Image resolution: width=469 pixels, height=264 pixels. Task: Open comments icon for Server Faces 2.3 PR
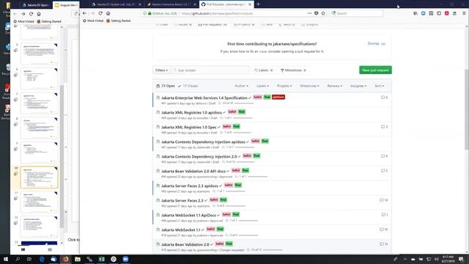click(384, 200)
